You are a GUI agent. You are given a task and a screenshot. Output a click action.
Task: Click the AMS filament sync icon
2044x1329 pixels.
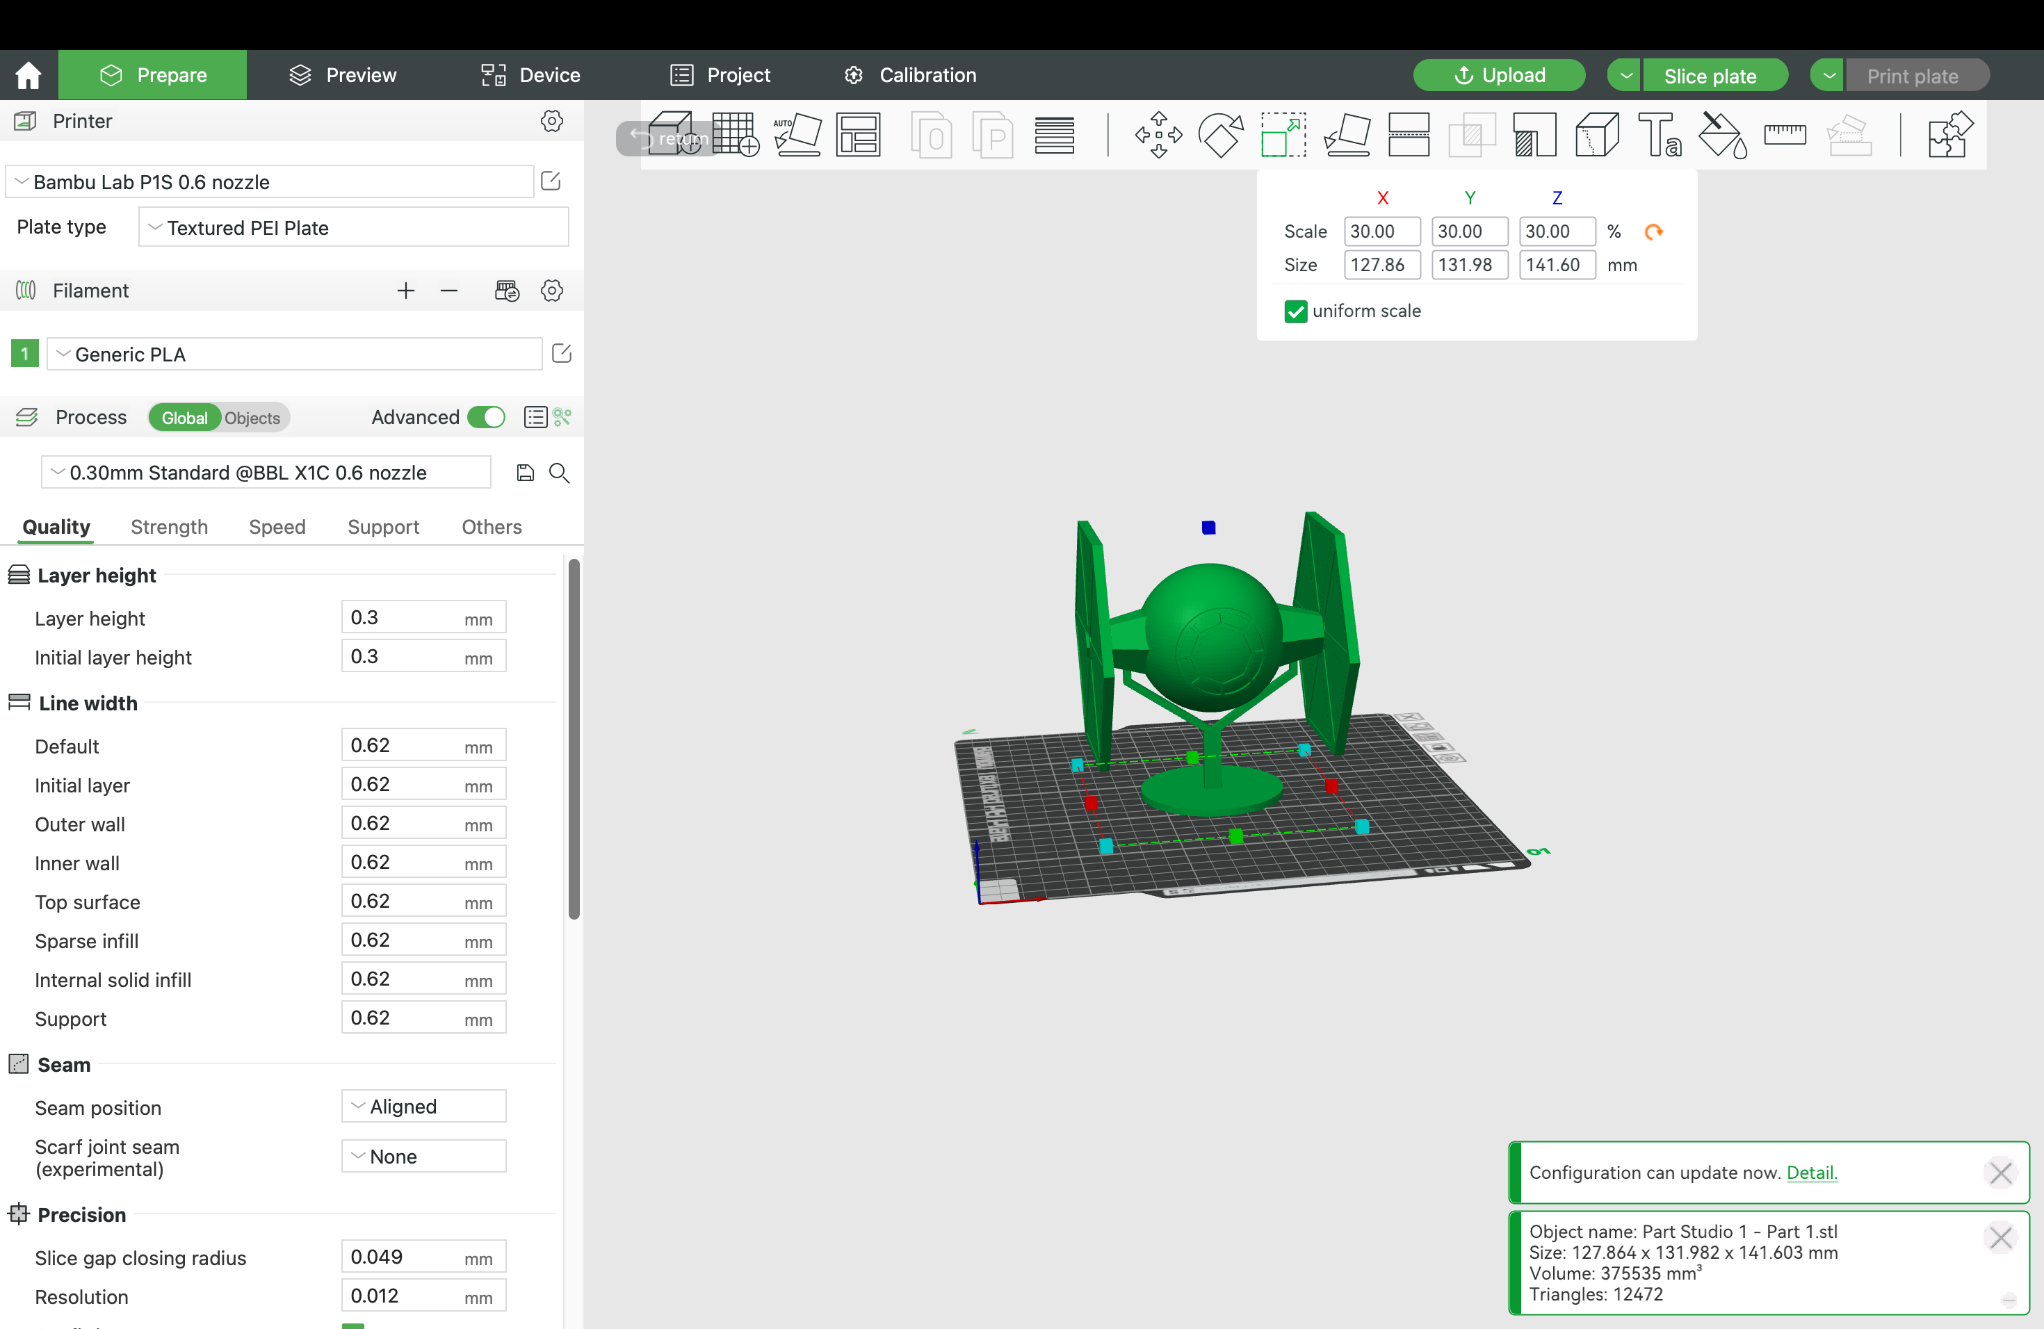(507, 291)
